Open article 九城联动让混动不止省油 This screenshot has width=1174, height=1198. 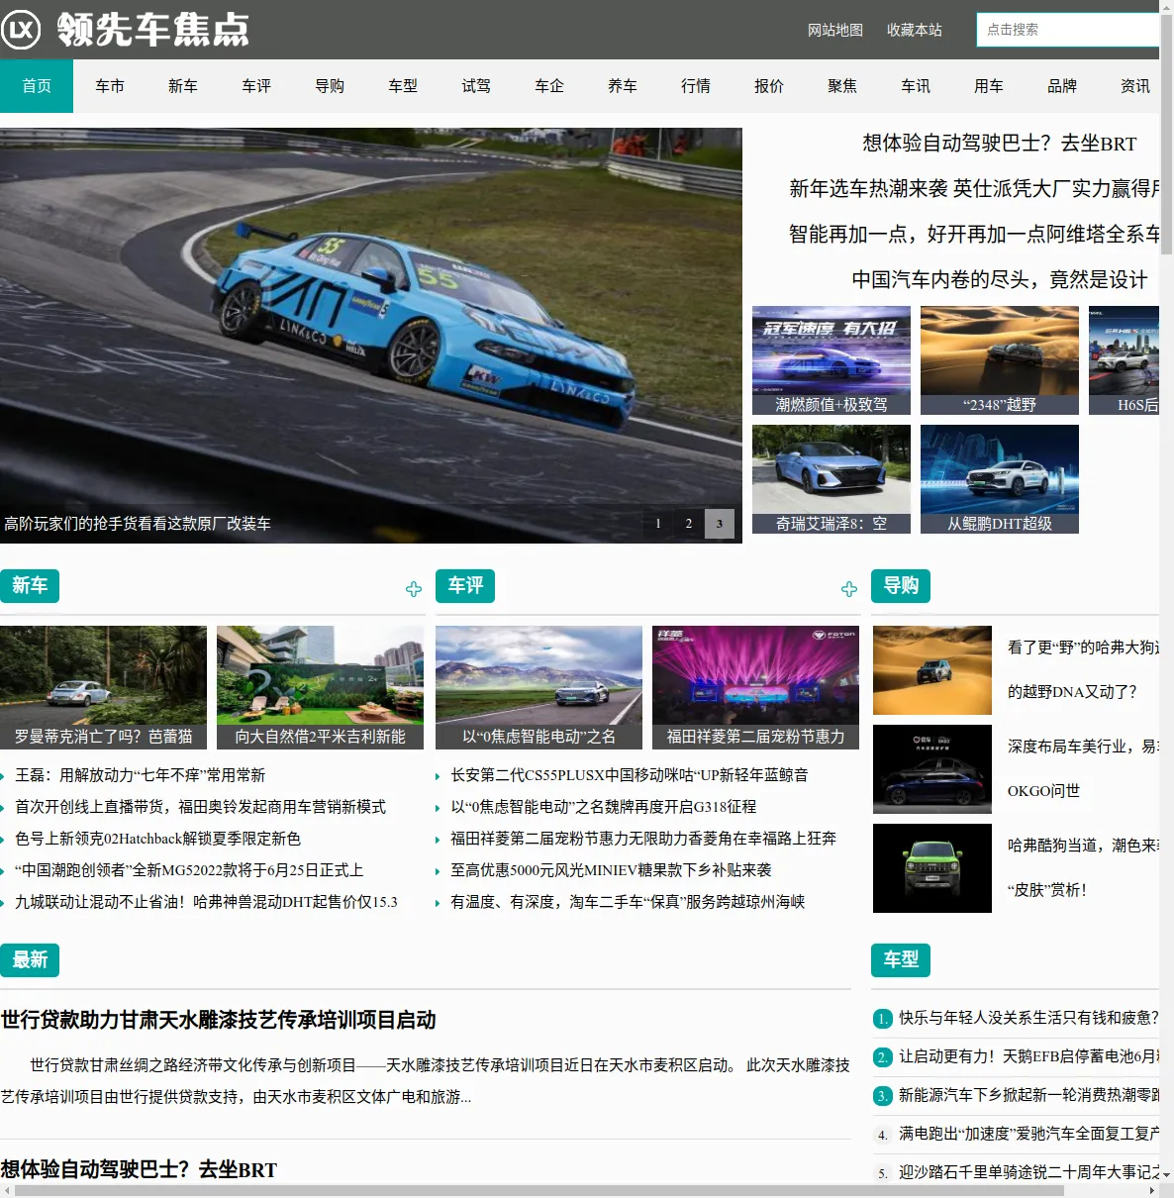point(206,902)
